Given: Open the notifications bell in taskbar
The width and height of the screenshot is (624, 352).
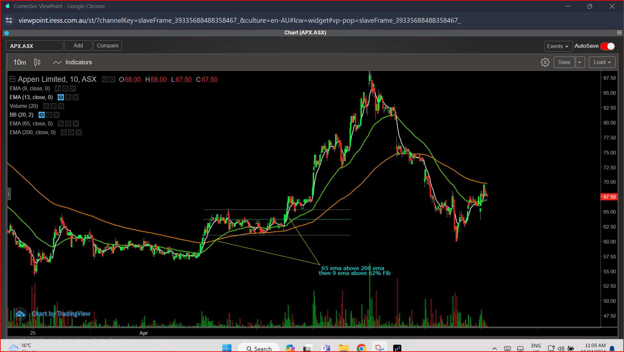Looking at the screenshot, I should [x=612, y=348].
